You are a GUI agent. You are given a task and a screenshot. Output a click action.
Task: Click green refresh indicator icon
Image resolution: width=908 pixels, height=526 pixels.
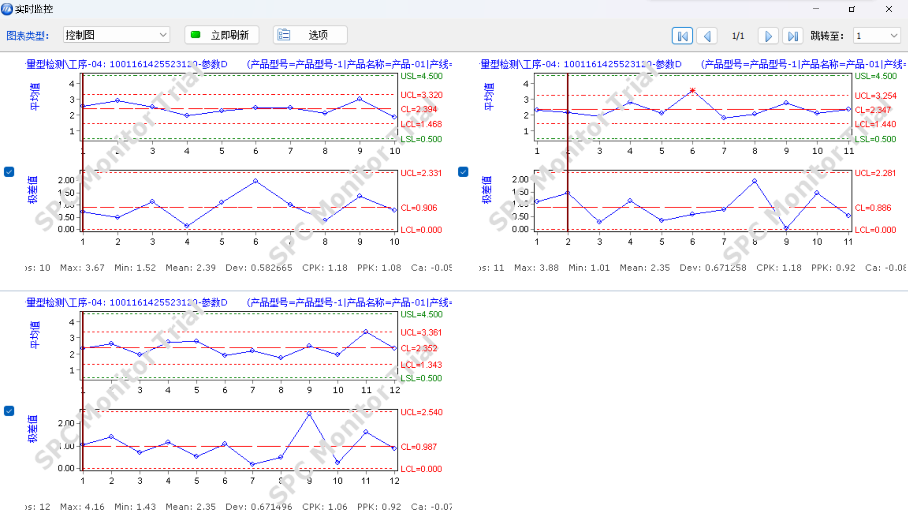pos(195,35)
